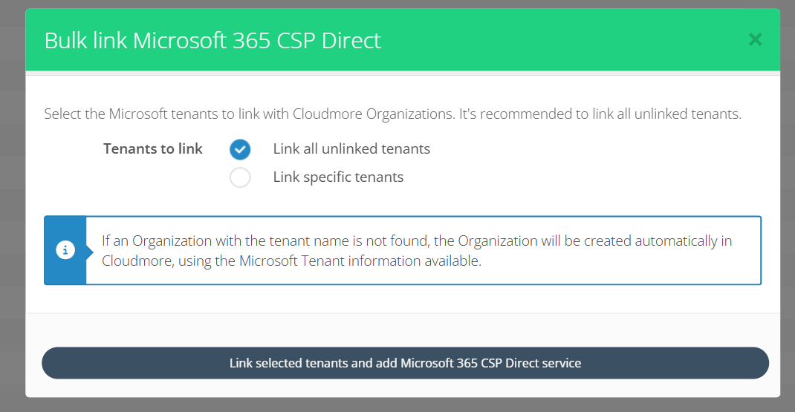
Task: Click the "Link all unlinked tenants" label text
Action: (x=351, y=148)
